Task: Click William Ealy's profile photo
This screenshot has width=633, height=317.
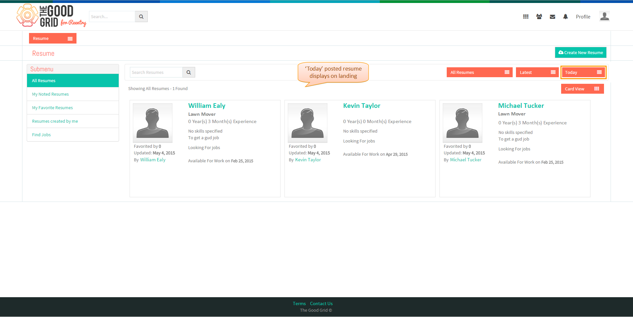Action: pos(153,123)
